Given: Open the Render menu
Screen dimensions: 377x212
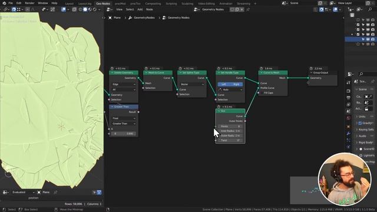Looking at the screenshot, I should tap(29, 3).
